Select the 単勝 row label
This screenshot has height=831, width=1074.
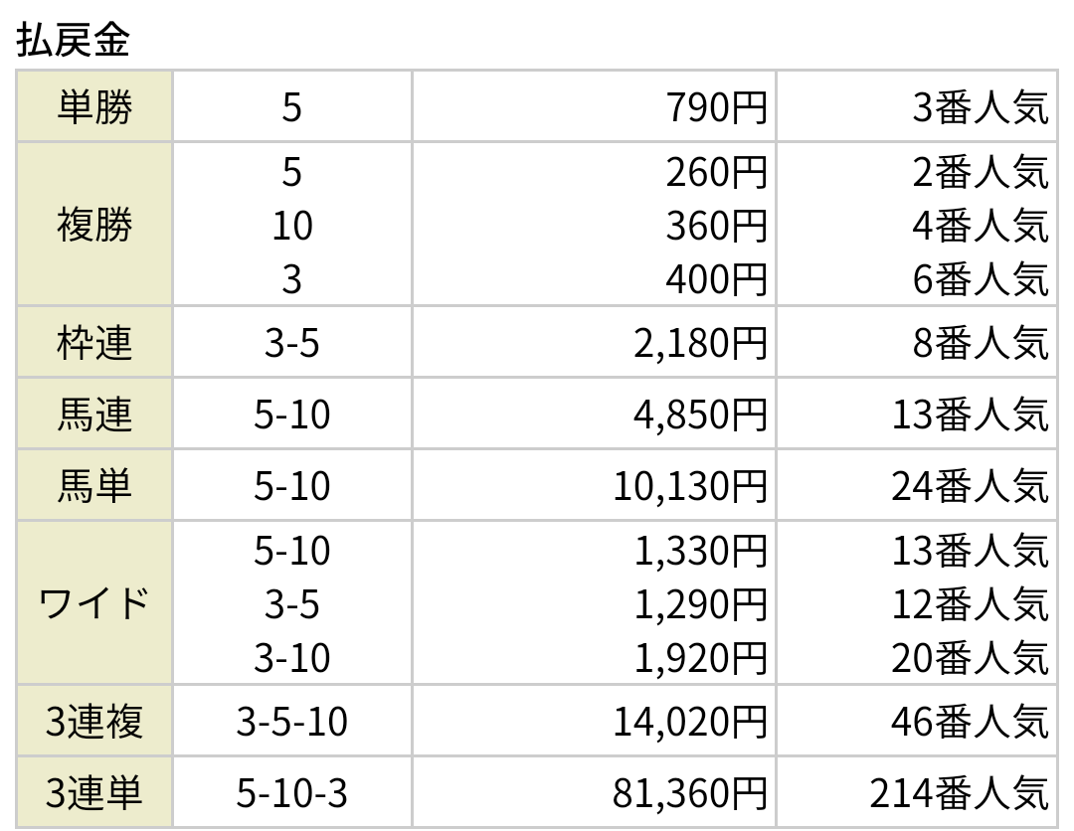click(x=94, y=107)
